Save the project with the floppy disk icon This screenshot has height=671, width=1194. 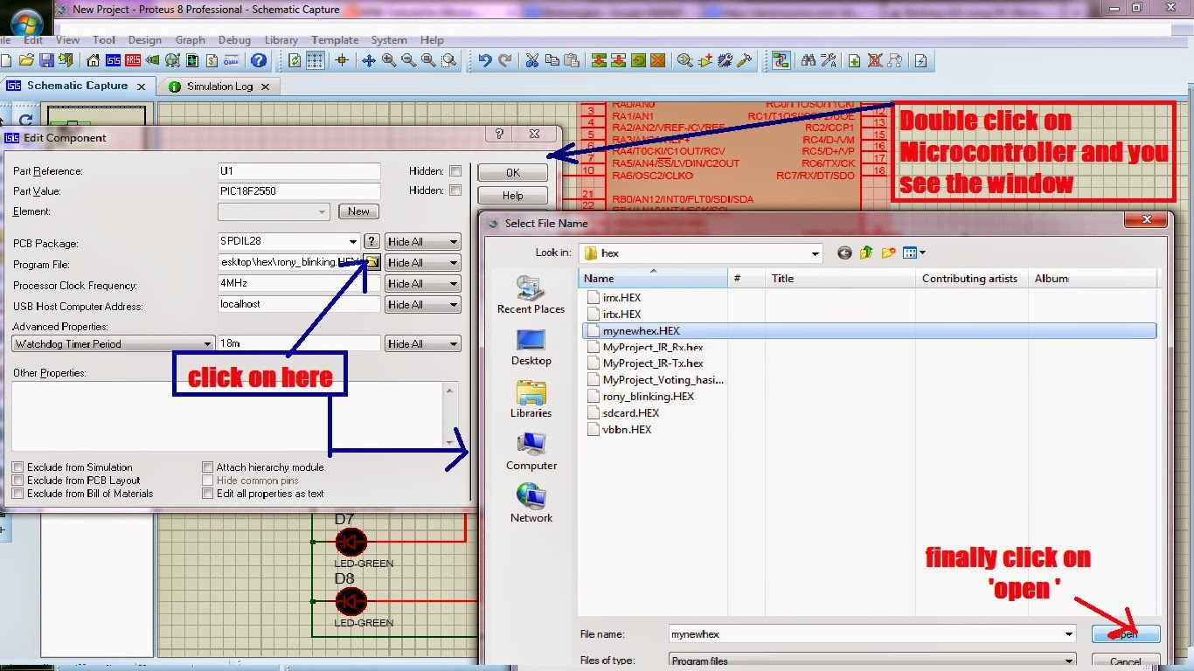click(46, 60)
